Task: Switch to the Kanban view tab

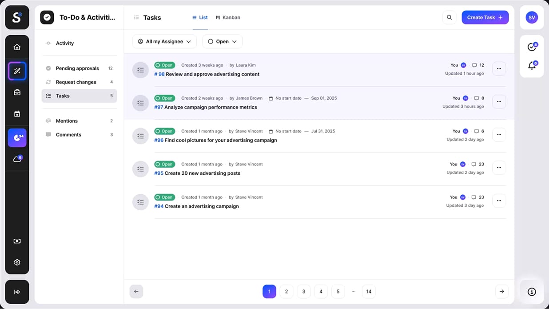Action: click(228, 17)
